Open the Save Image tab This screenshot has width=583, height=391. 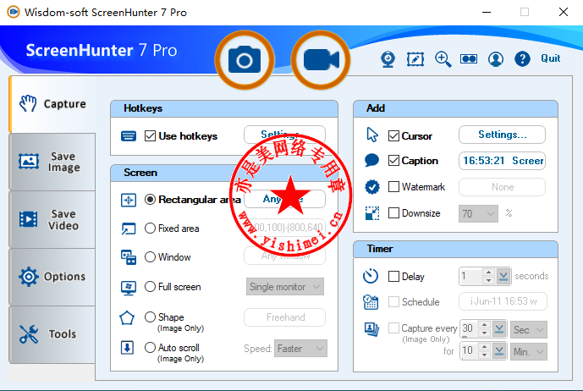pos(52,162)
